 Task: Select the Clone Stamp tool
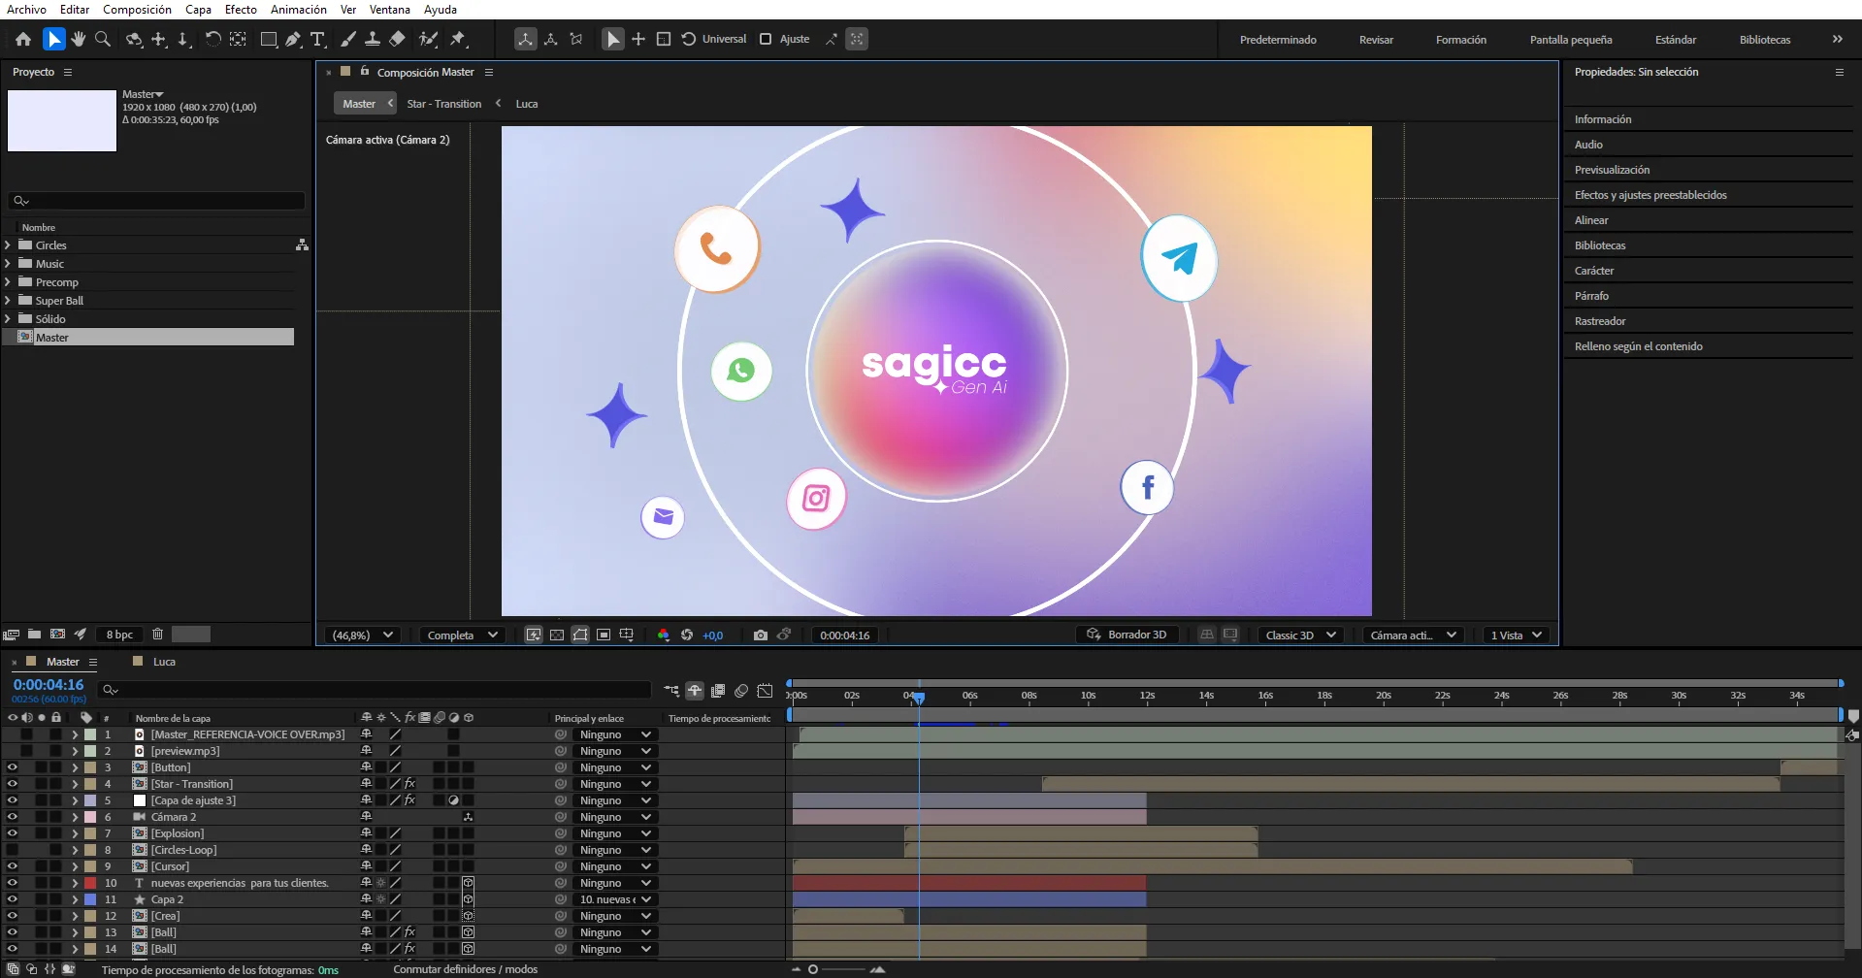click(372, 39)
